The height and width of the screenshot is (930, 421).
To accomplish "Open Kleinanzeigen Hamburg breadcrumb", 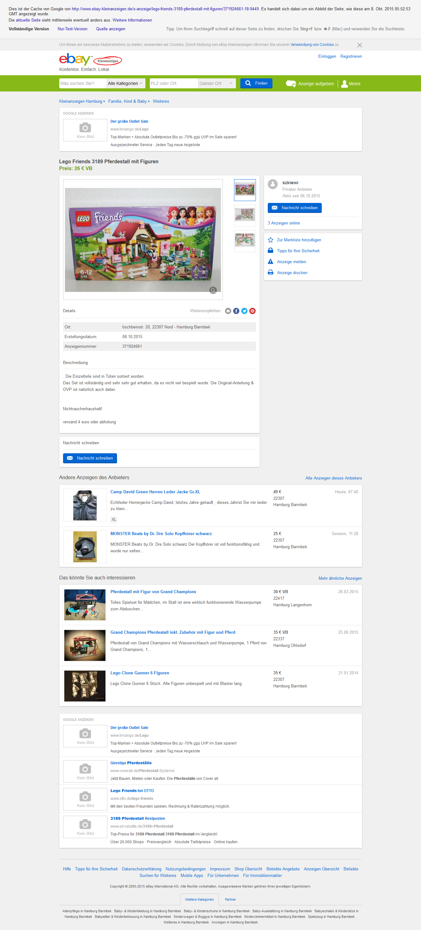I will [81, 101].
